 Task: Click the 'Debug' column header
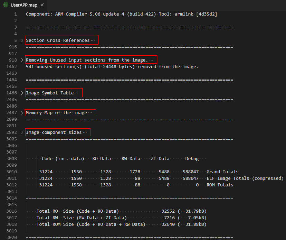point(192,159)
